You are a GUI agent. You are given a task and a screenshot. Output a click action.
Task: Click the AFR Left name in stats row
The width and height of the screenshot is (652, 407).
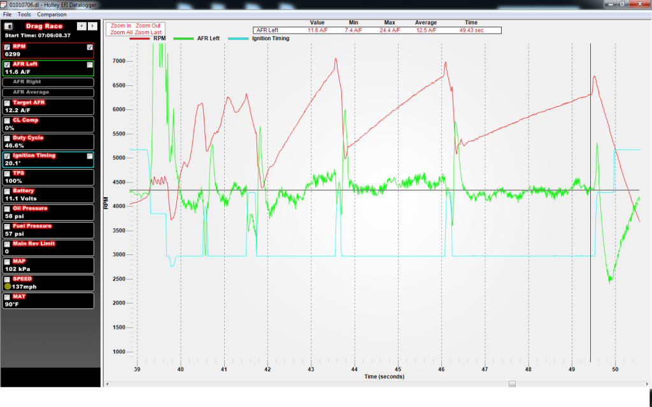coord(267,31)
